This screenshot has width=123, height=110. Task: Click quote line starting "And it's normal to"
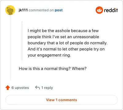66,49
